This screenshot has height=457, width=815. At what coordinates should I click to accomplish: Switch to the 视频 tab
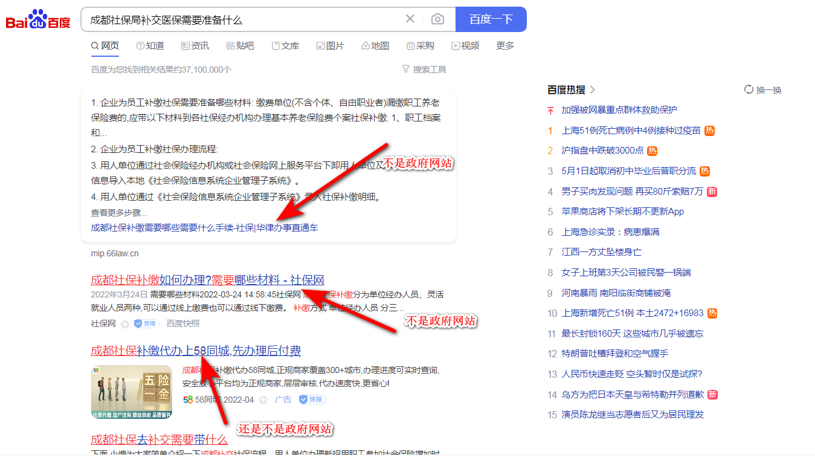465,46
